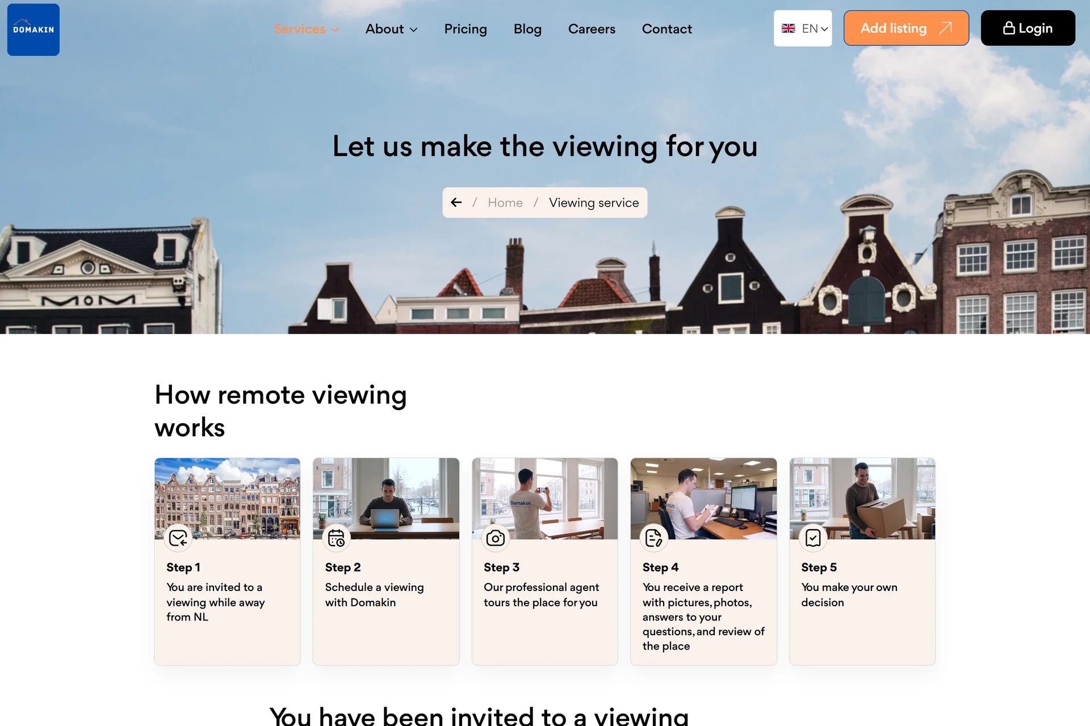Click 'Schedule a viewing with Domakin' text
1090x726 pixels.
[x=375, y=594]
